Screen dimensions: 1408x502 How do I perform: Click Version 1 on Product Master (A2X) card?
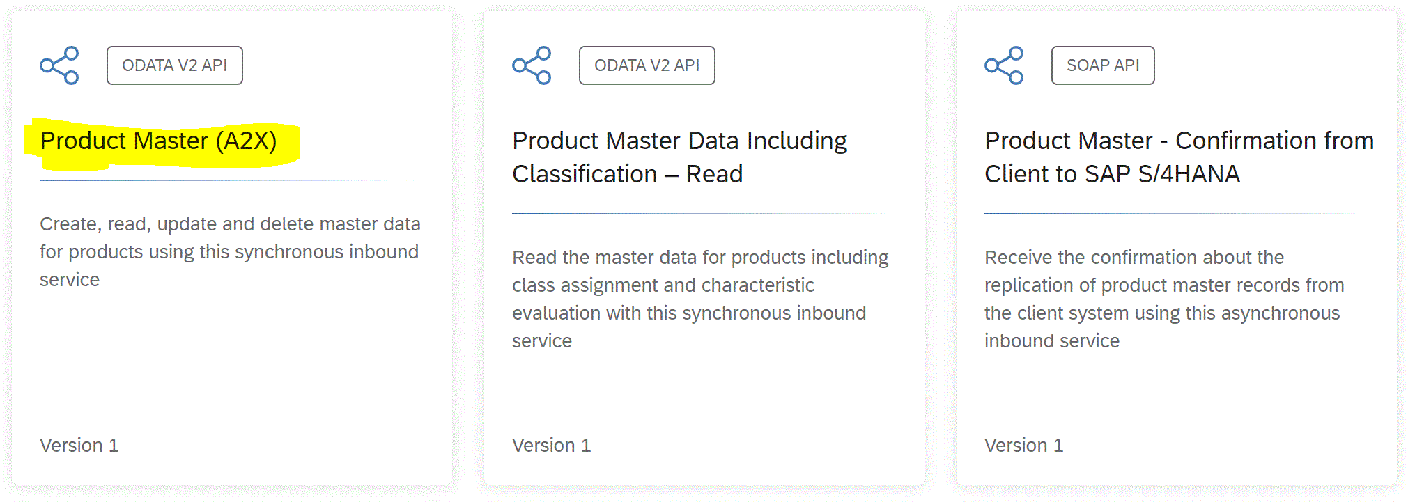(x=79, y=446)
